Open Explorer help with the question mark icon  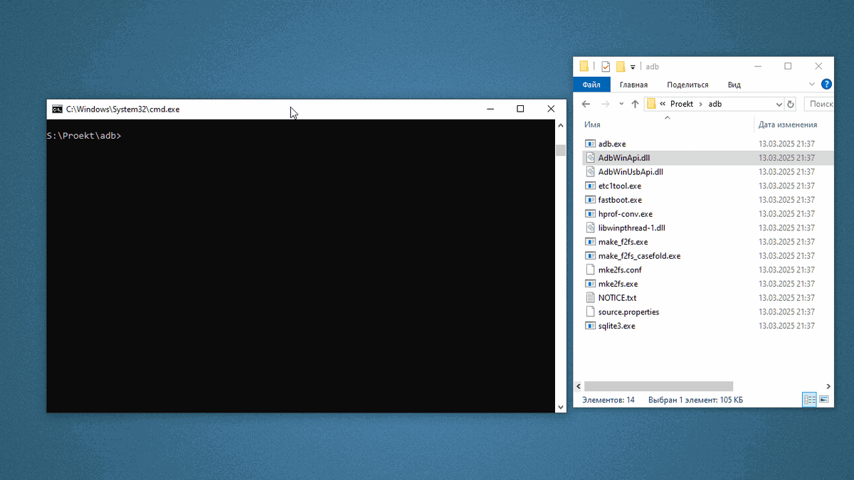click(826, 84)
